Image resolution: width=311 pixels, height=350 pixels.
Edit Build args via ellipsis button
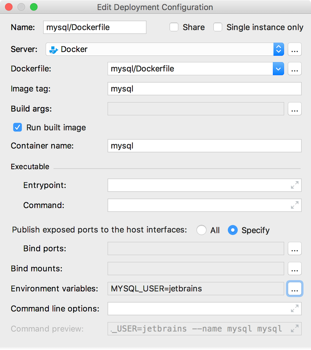(294, 109)
